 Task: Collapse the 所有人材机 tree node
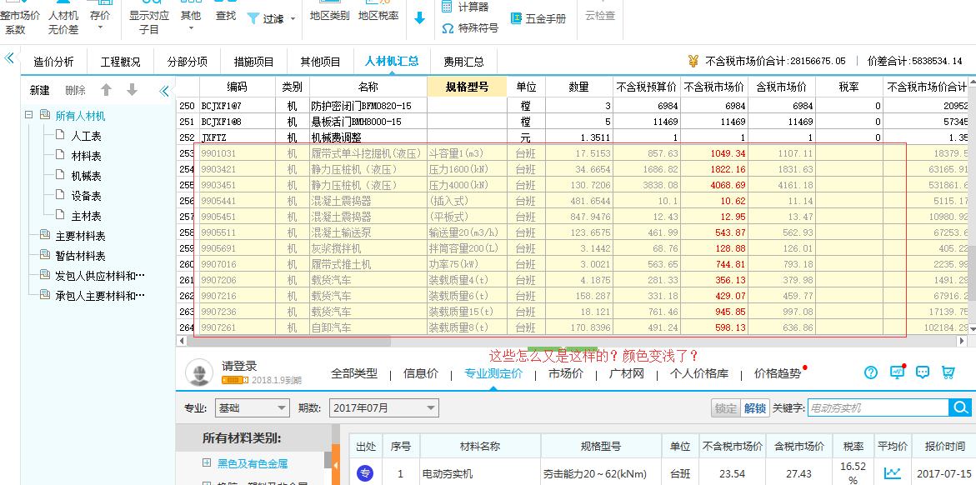tap(28, 115)
